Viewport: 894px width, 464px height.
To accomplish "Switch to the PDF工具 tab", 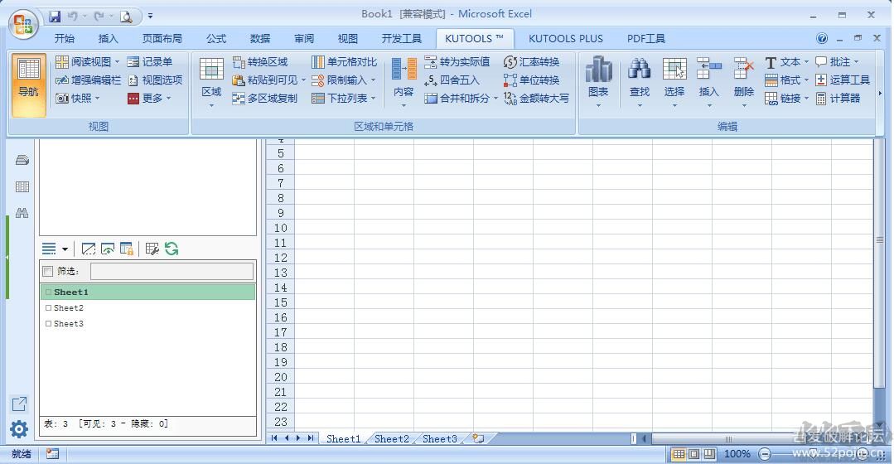I will 646,38.
